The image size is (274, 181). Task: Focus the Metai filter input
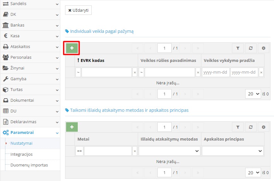click(108, 151)
